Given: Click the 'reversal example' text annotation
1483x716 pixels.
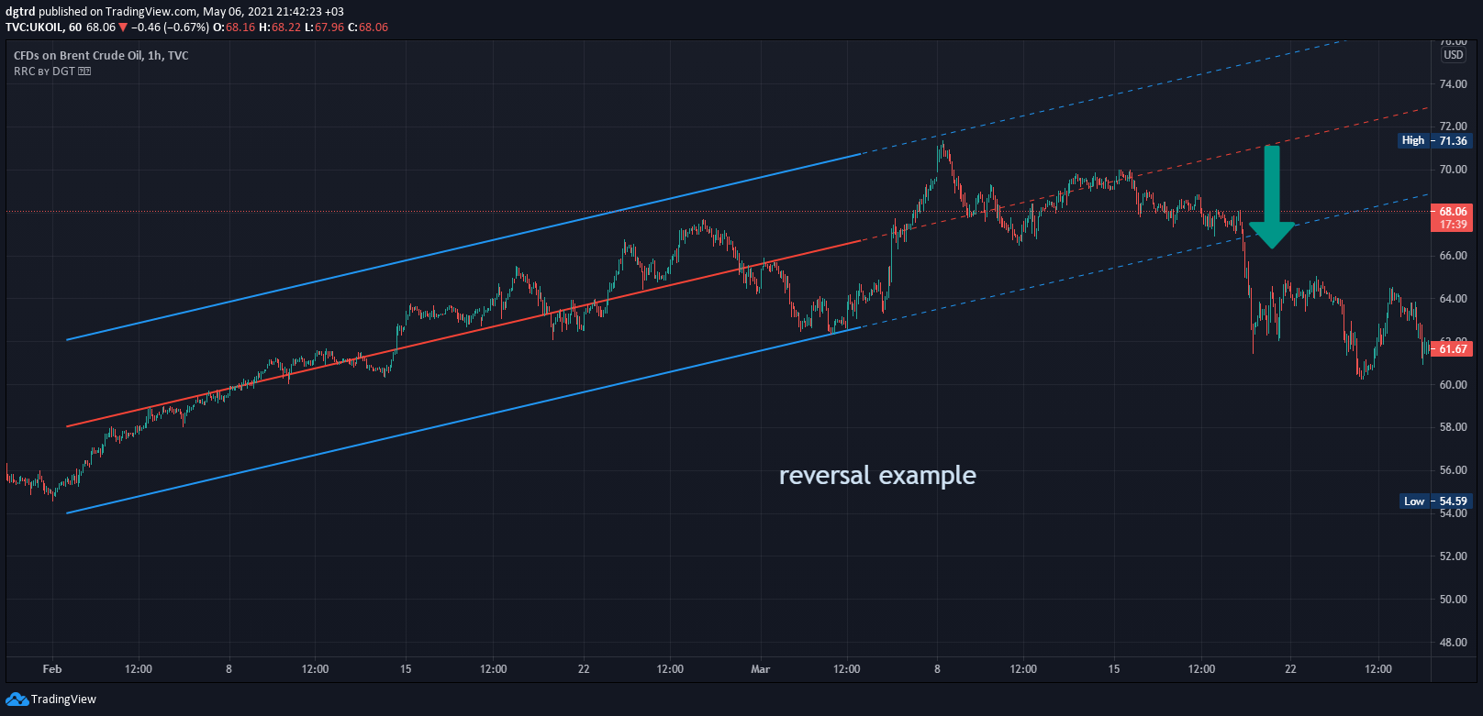Looking at the screenshot, I should click(877, 475).
